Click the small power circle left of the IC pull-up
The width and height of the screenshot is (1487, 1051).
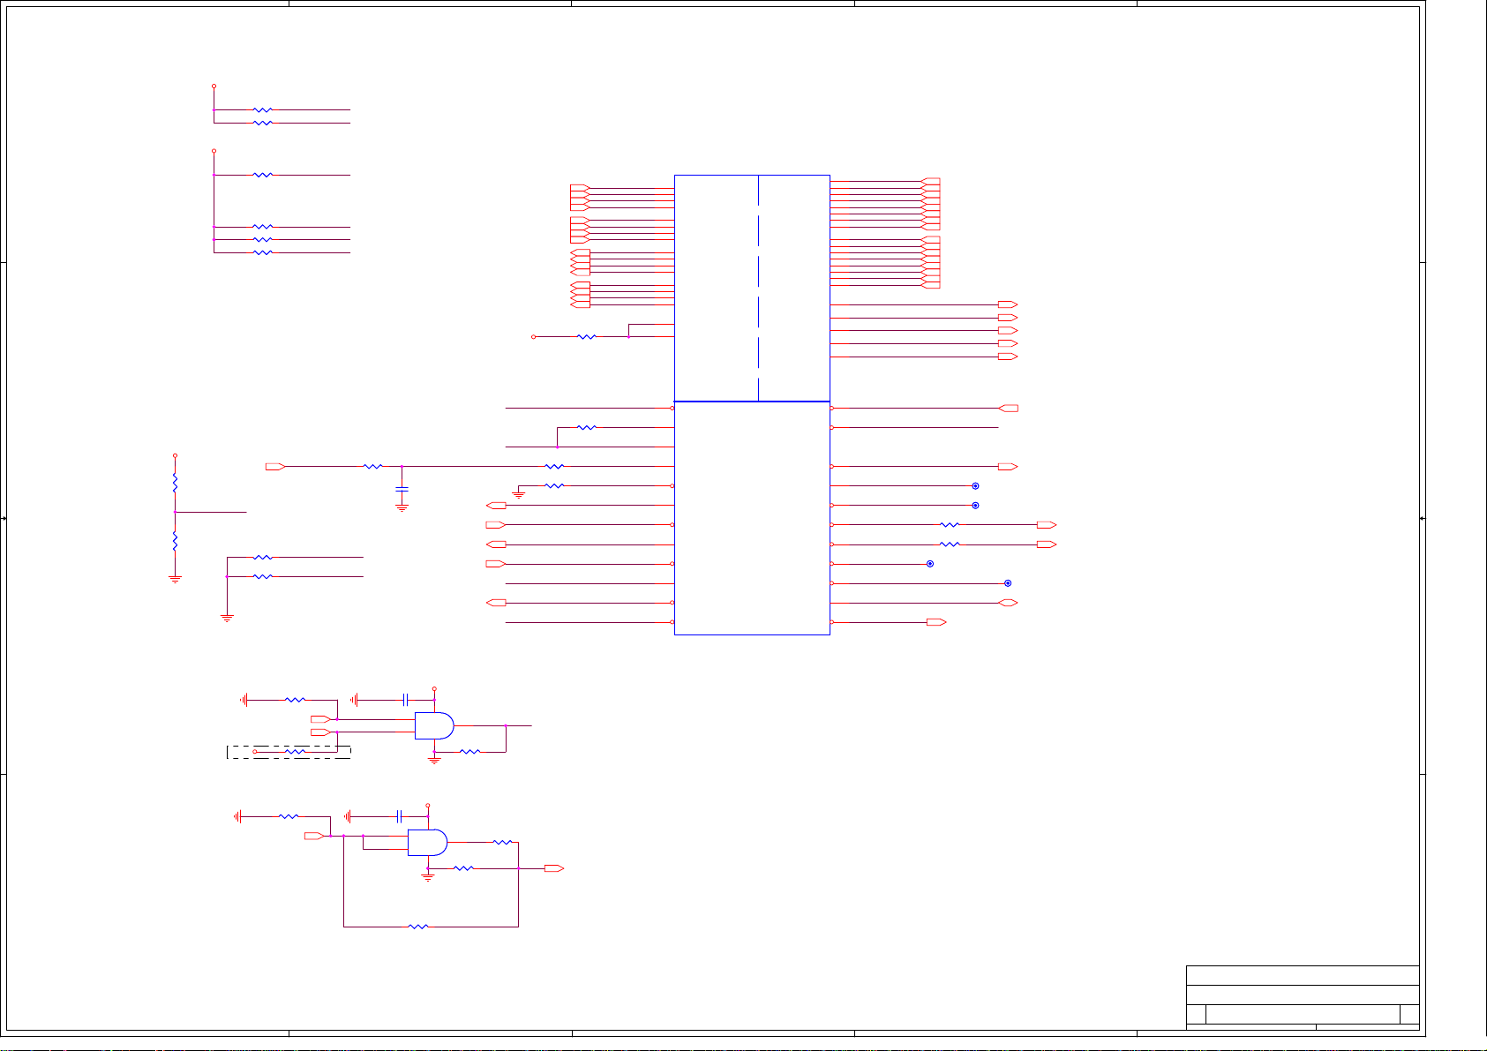click(533, 336)
